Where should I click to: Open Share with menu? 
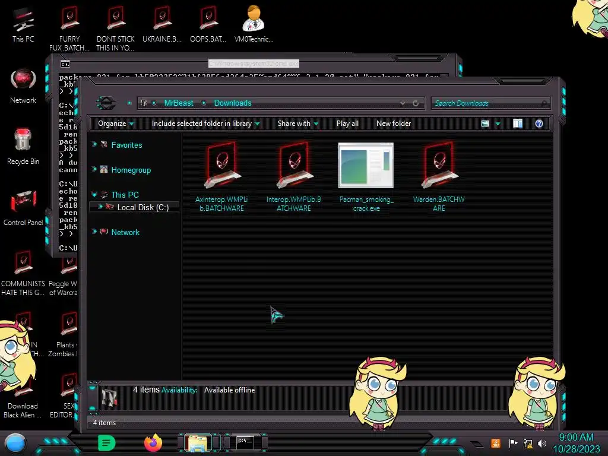point(298,123)
